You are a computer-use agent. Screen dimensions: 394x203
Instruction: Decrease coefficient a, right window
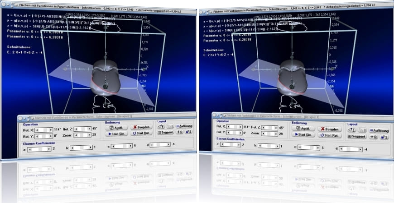pyautogui.click(x=222, y=144)
